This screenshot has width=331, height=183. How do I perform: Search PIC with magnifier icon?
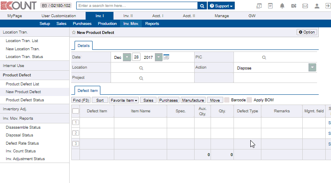(264, 58)
